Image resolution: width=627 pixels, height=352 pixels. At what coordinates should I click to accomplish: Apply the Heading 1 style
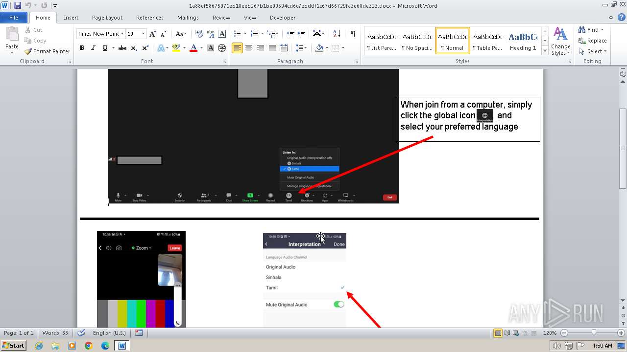(523, 41)
